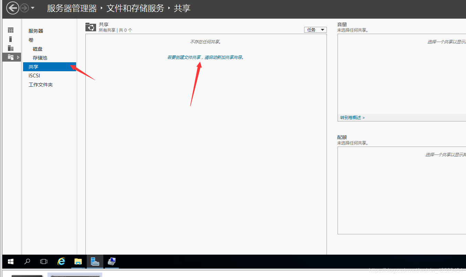
Task: Click the Windows Start button
Action: click(10, 262)
